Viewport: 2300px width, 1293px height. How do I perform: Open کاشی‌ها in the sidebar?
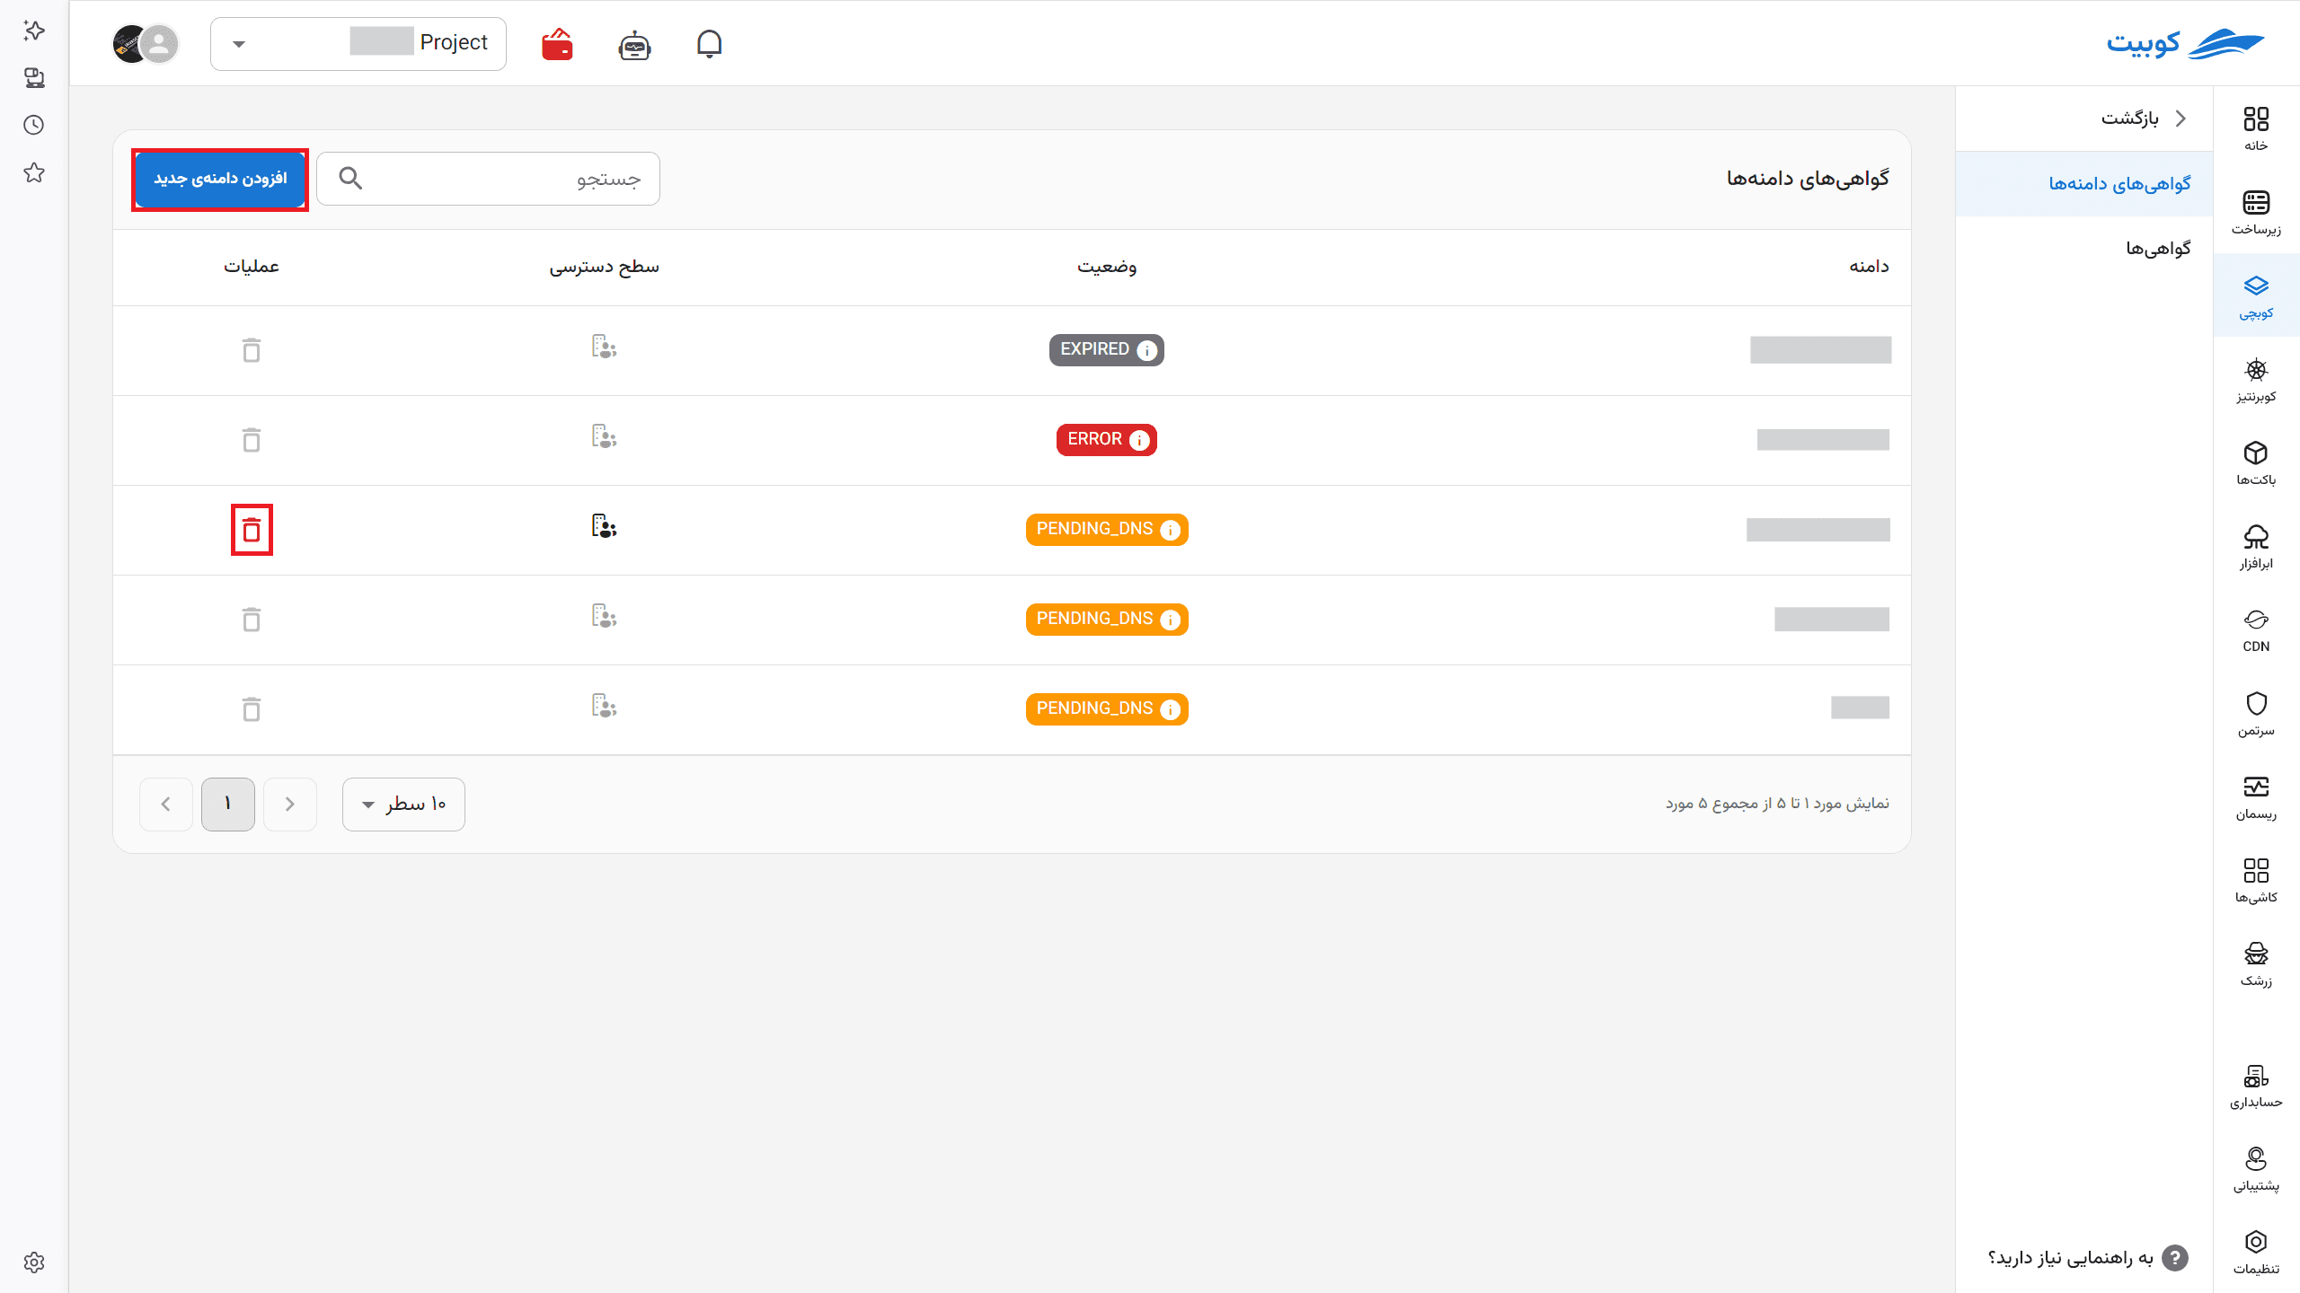point(2256,881)
